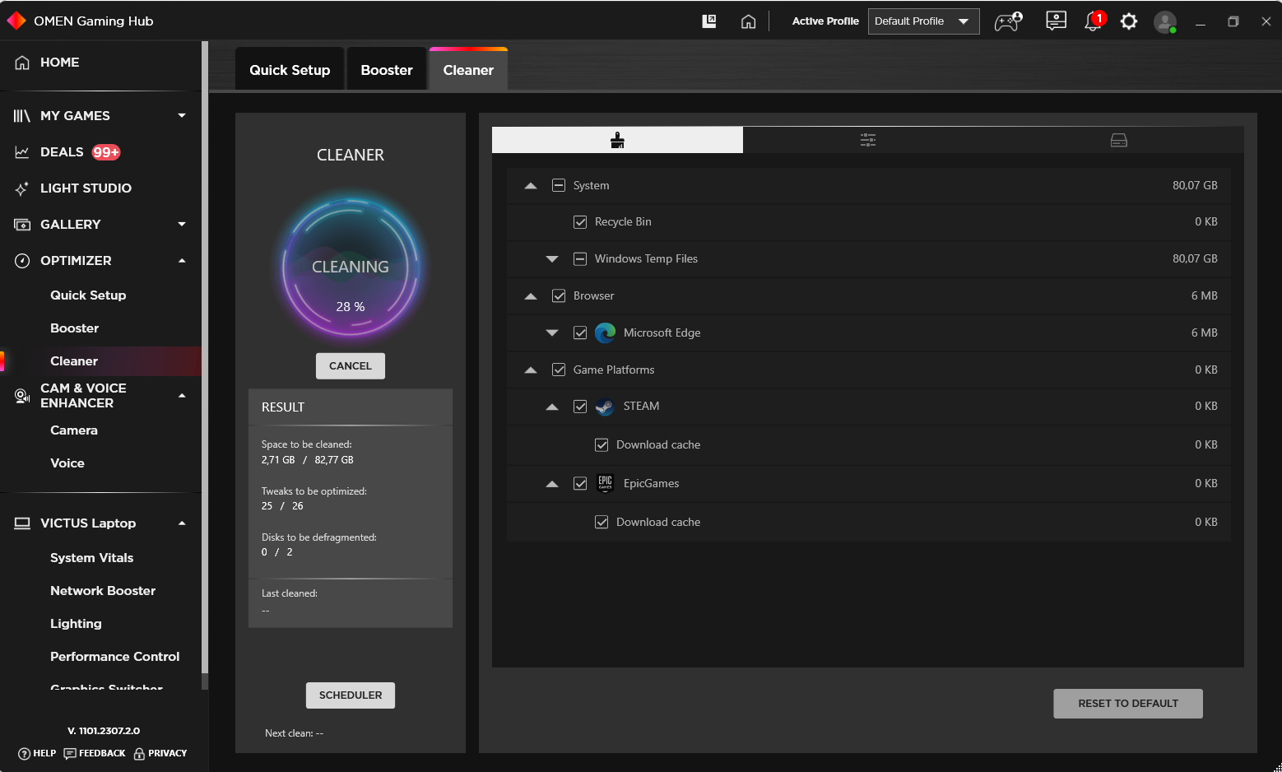Expand the Windows Temp Files row
The width and height of the screenshot is (1282, 772).
[x=552, y=259]
